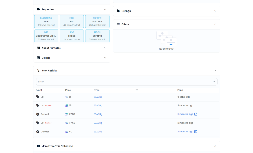Click the cancel icon on 137.50 Cancel row
253x153 pixels.
coord(38,114)
